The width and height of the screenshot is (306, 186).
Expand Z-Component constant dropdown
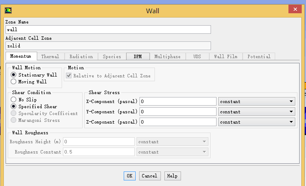(x=256, y=122)
